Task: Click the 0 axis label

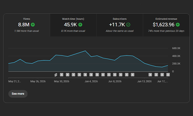Action: (x=173, y=72)
